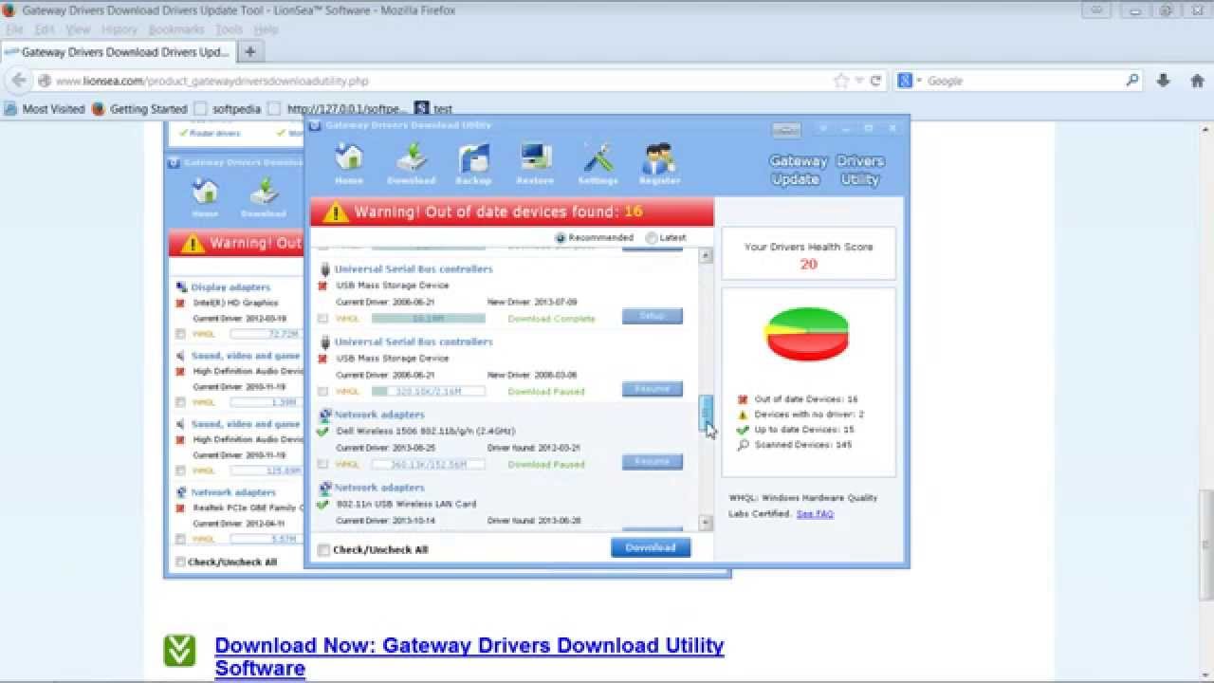Image resolution: width=1214 pixels, height=683 pixels.
Task: Click red X beside Intel(R) HD Graphics
Action: pyautogui.click(x=180, y=304)
